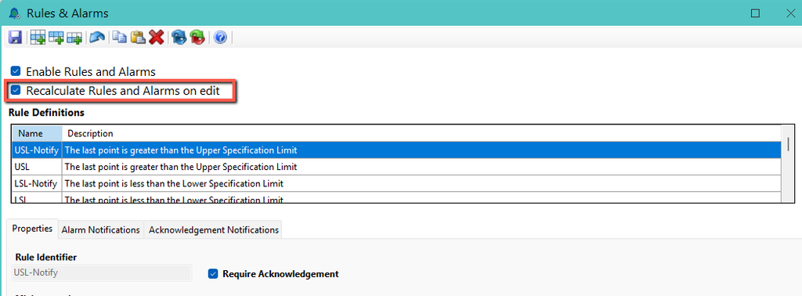The width and height of the screenshot is (802, 296).
Task: Click the add-row icon with highlighted top row
Action: [56, 38]
